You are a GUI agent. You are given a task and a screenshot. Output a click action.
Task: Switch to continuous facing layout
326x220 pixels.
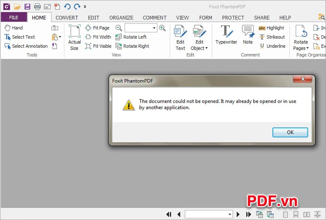317,214
